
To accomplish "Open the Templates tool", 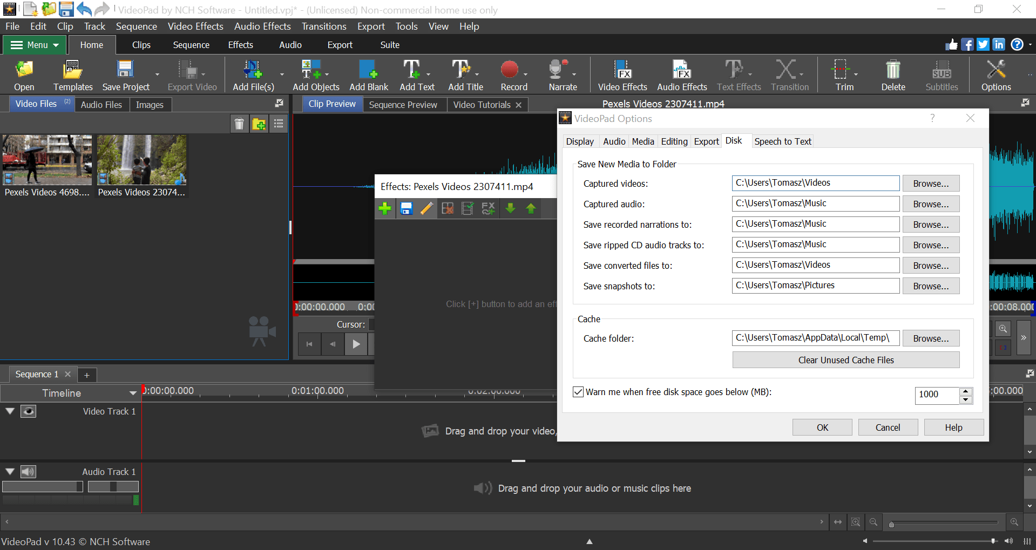I will (73, 75).
